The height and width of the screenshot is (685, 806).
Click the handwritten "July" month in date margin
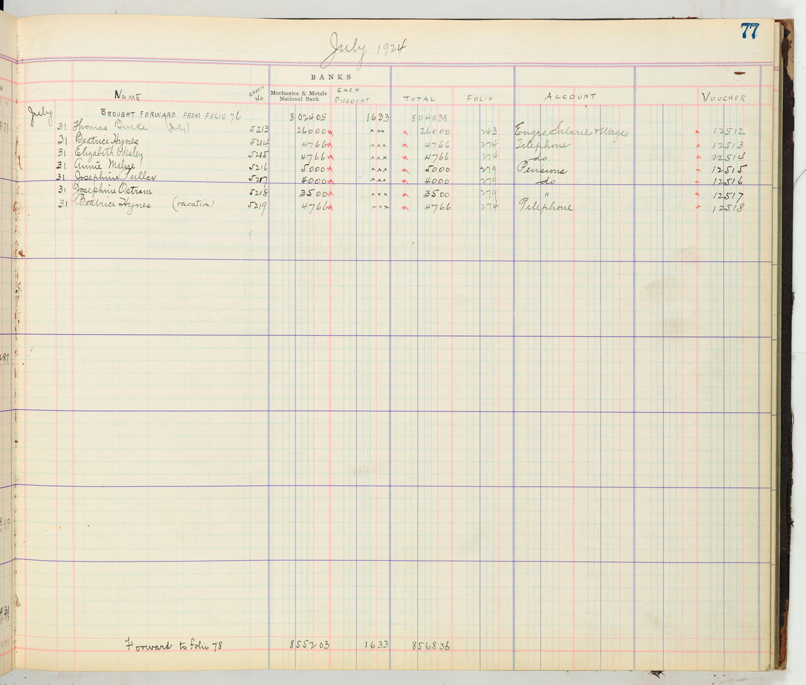(41, 116)
